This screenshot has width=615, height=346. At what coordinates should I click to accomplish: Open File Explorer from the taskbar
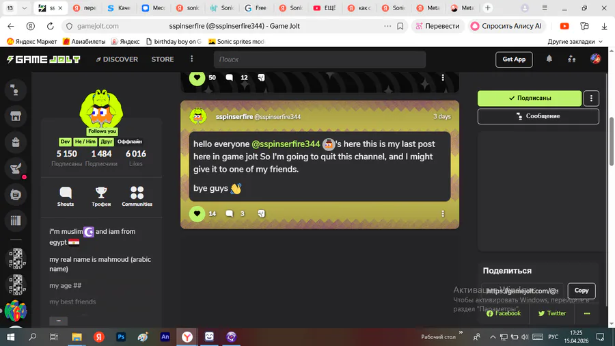77,336
